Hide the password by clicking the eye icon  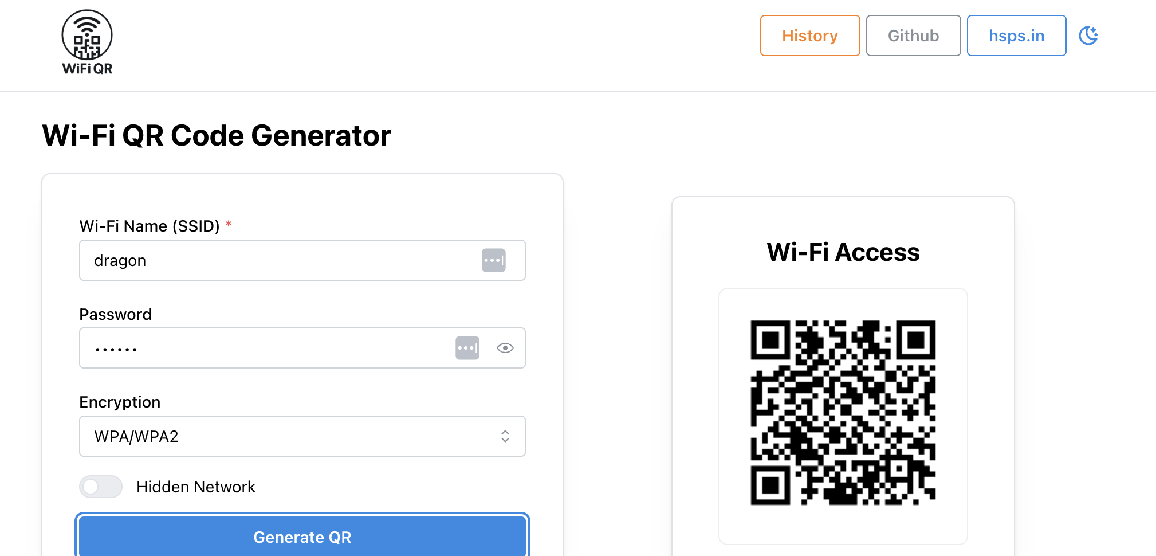click(505, 348)
